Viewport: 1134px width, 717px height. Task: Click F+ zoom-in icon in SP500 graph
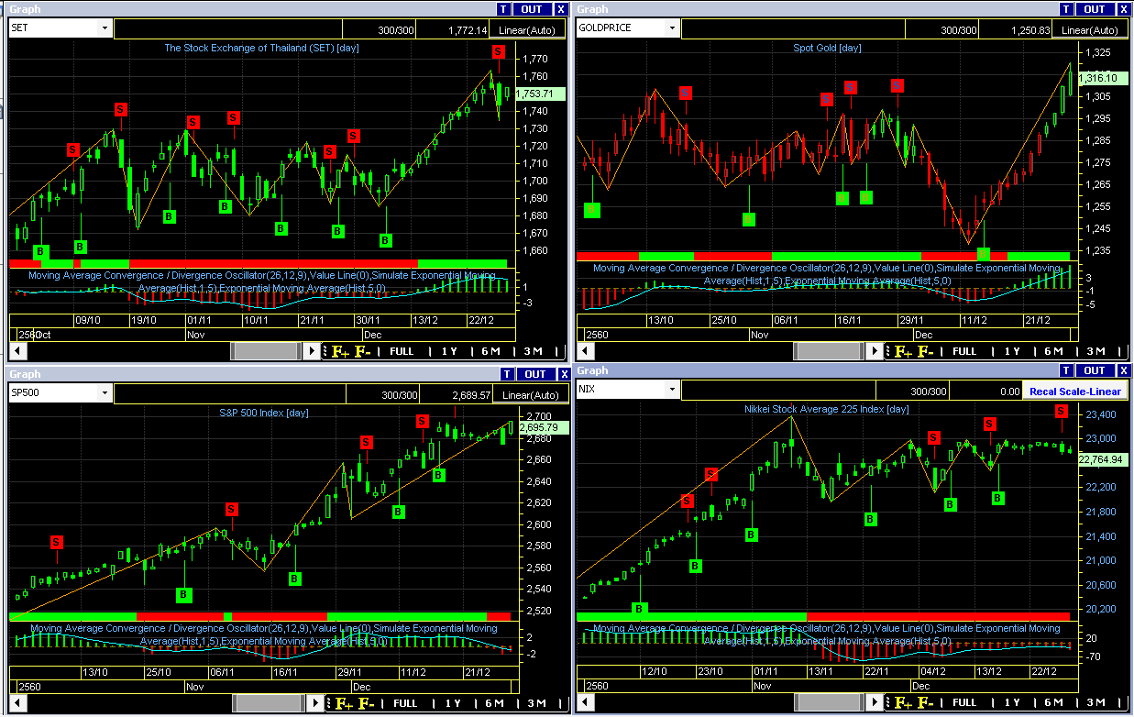344,703
